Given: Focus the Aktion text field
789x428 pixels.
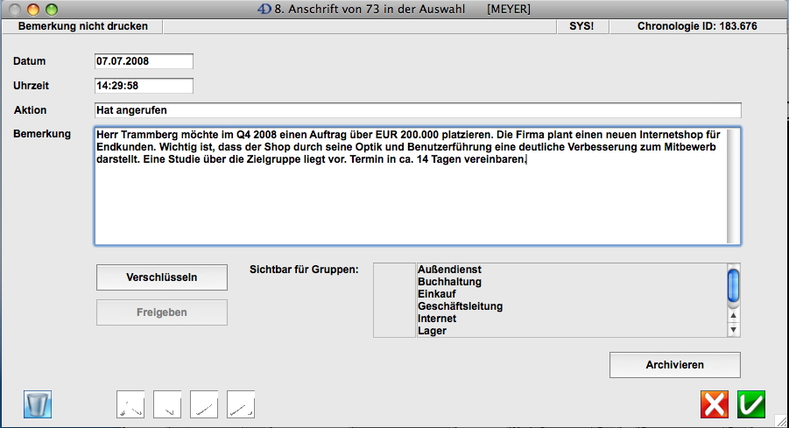Looking at the screenshot, I should [418, 110].
